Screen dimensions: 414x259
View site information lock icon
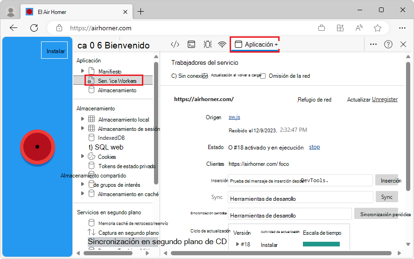pos(59,28)
